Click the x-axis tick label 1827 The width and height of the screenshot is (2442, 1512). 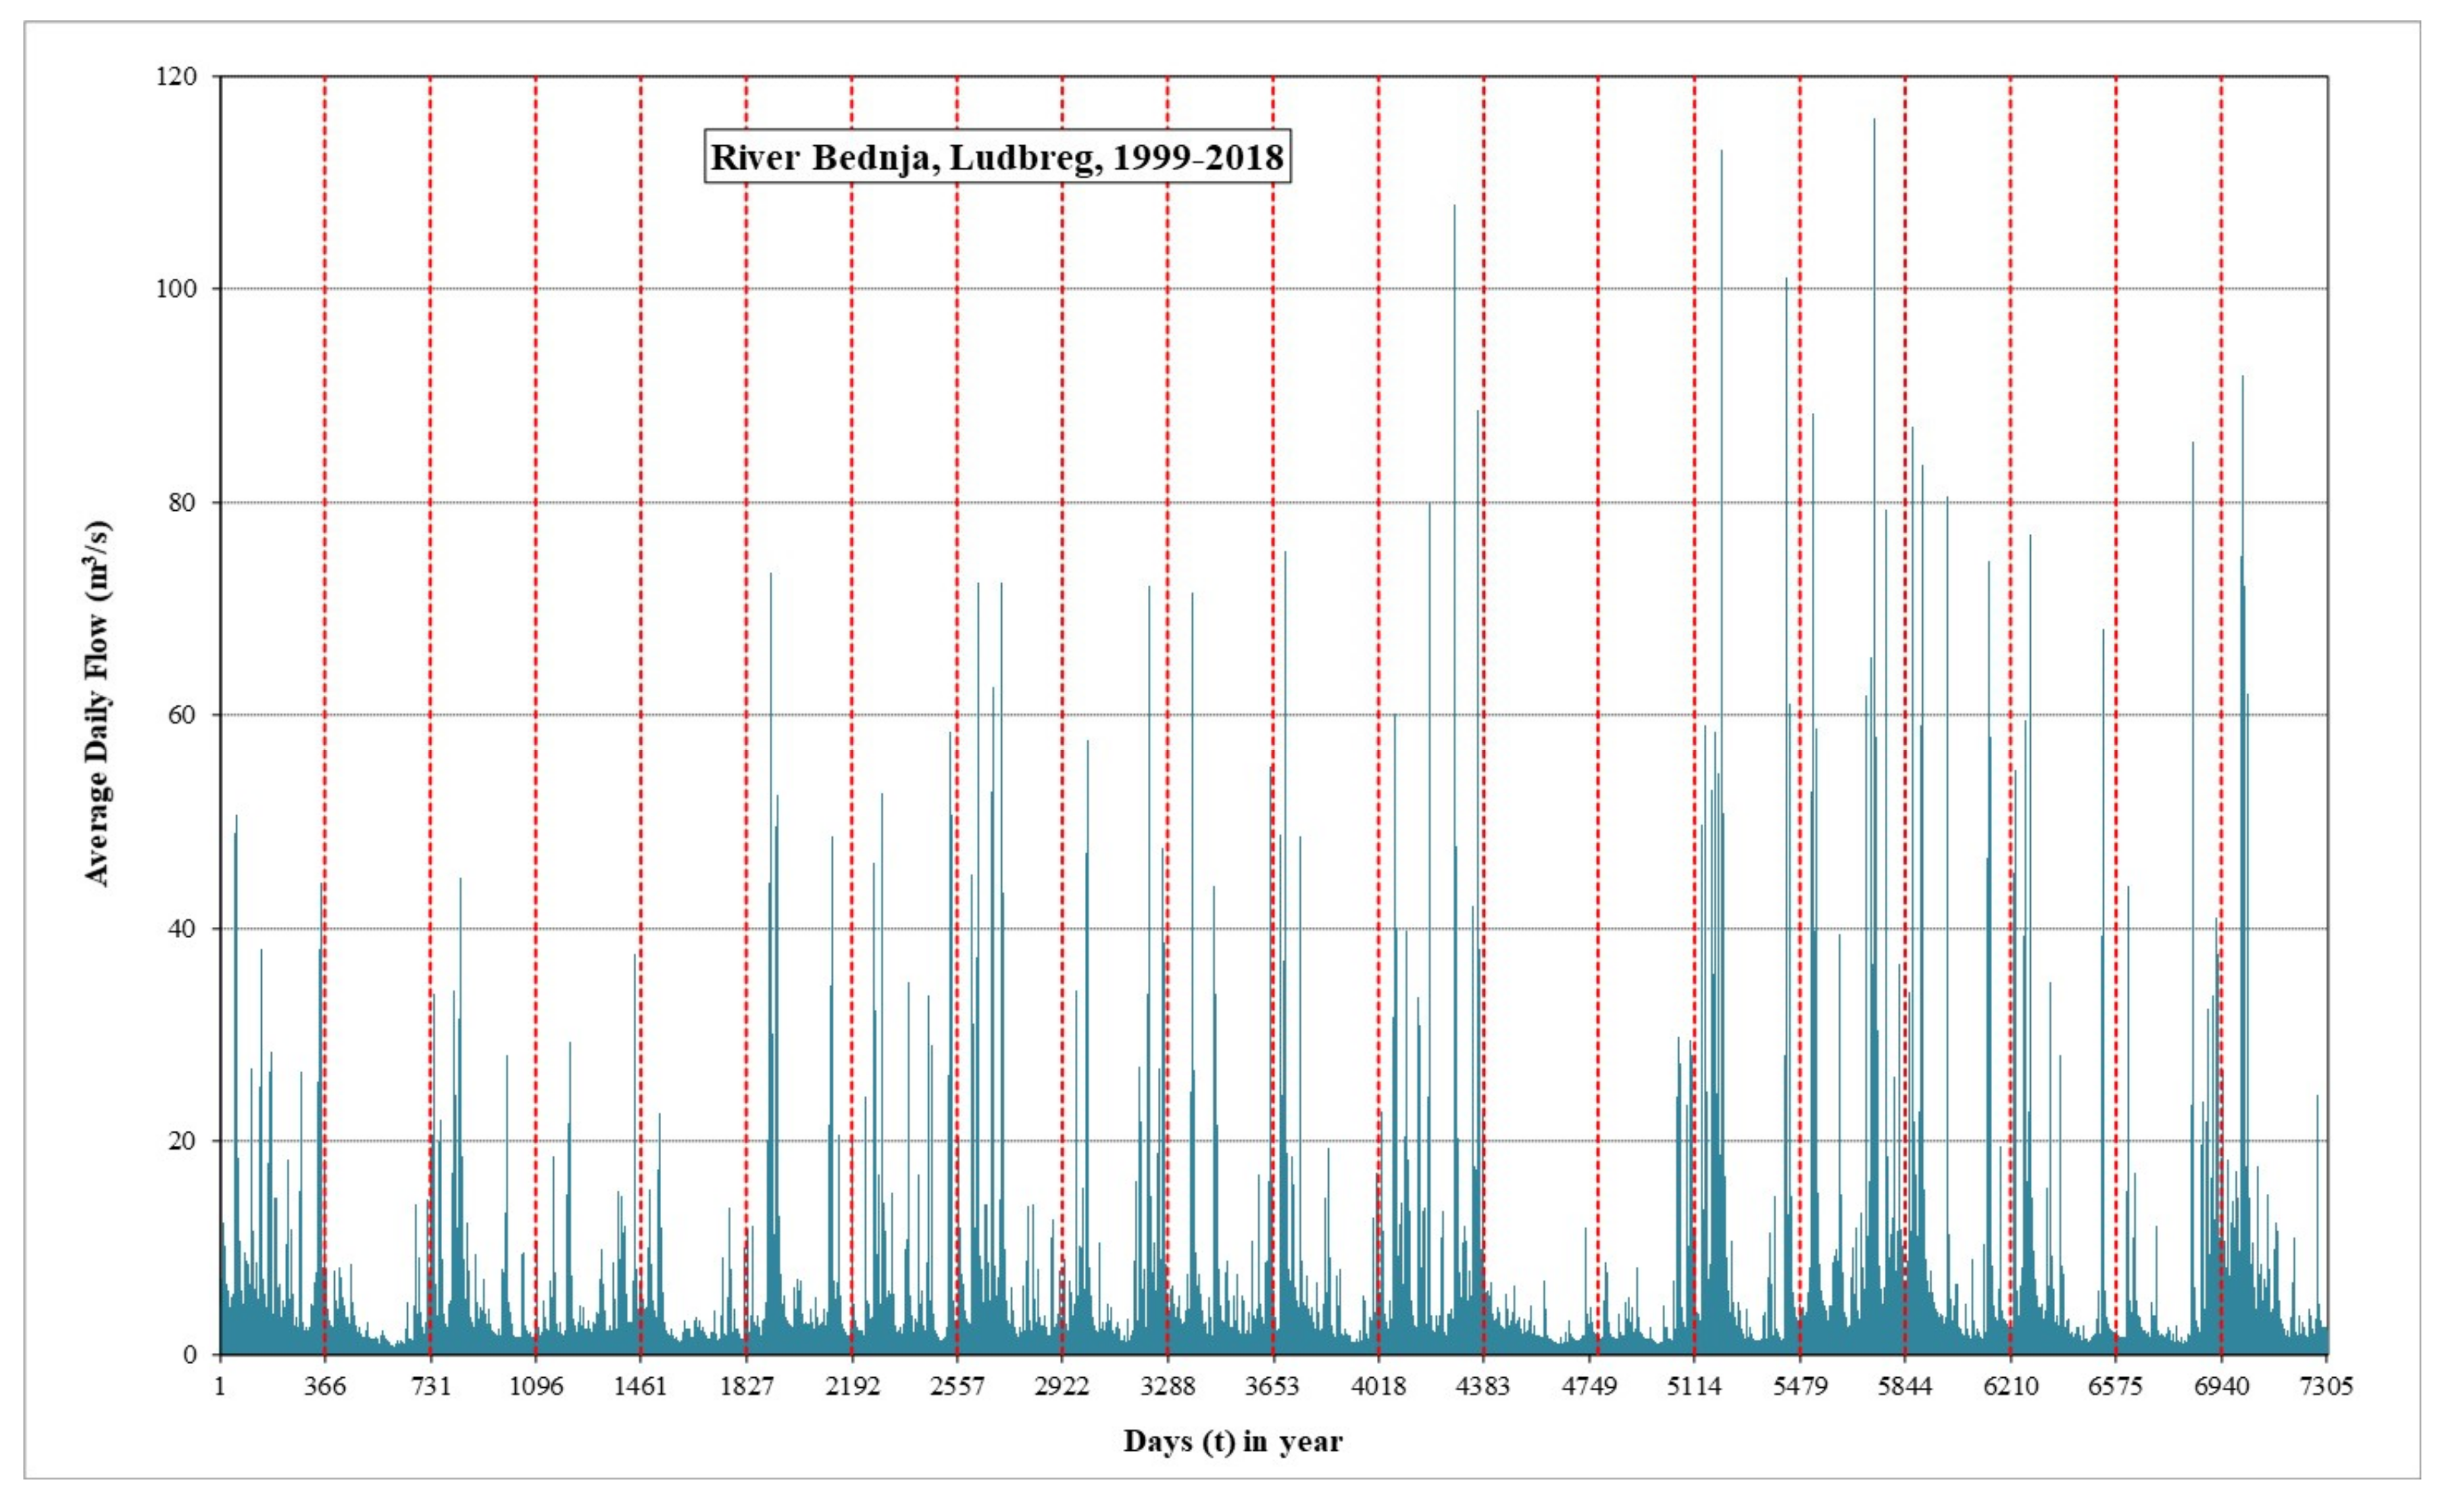tap(746, 1386)
